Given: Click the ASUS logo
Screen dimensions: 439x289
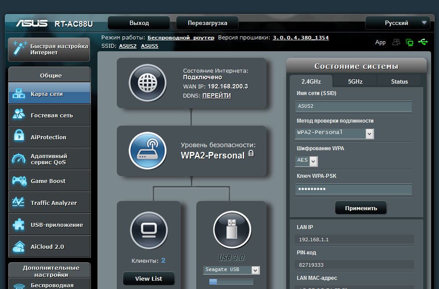Looking at the screenshot, I should coord(32,23).
